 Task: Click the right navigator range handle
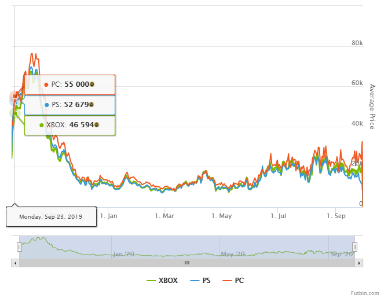(x=354, y=247)
